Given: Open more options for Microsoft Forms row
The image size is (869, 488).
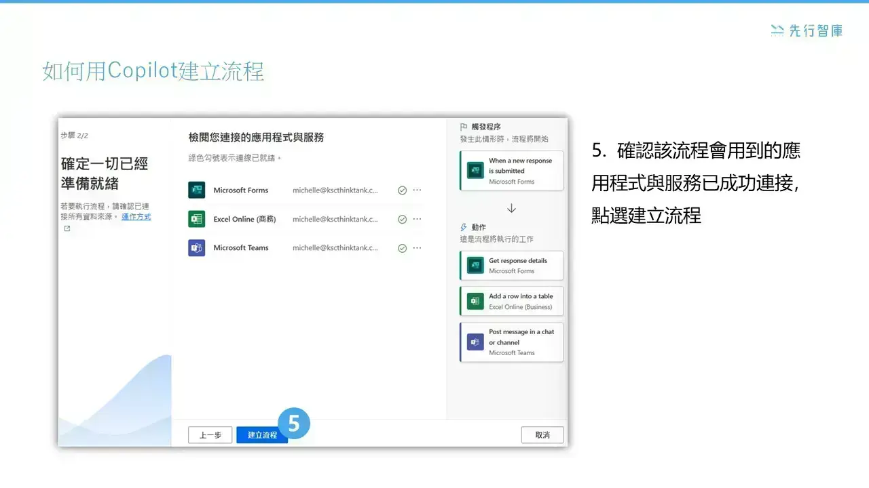Looking at the screenshot, I should [x=417, y=190].
